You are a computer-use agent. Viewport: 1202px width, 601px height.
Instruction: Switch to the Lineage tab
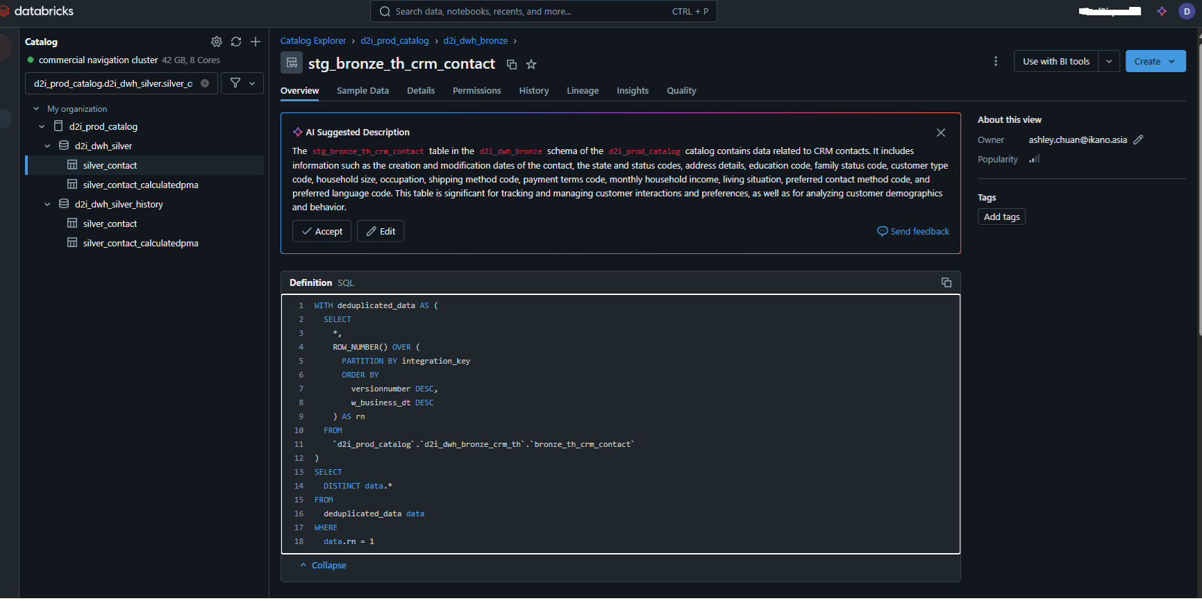pos(582,91)
